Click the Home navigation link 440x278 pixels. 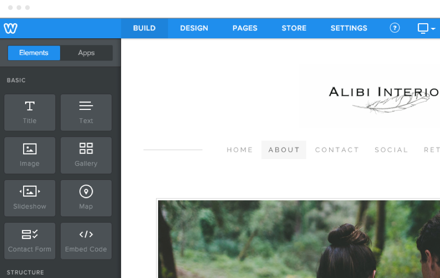point(240,150)
